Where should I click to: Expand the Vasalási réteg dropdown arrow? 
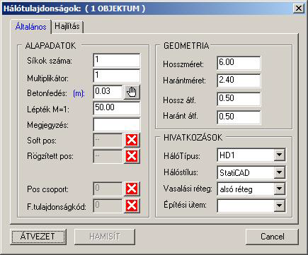pyautogui.click(x=280, y=189)
